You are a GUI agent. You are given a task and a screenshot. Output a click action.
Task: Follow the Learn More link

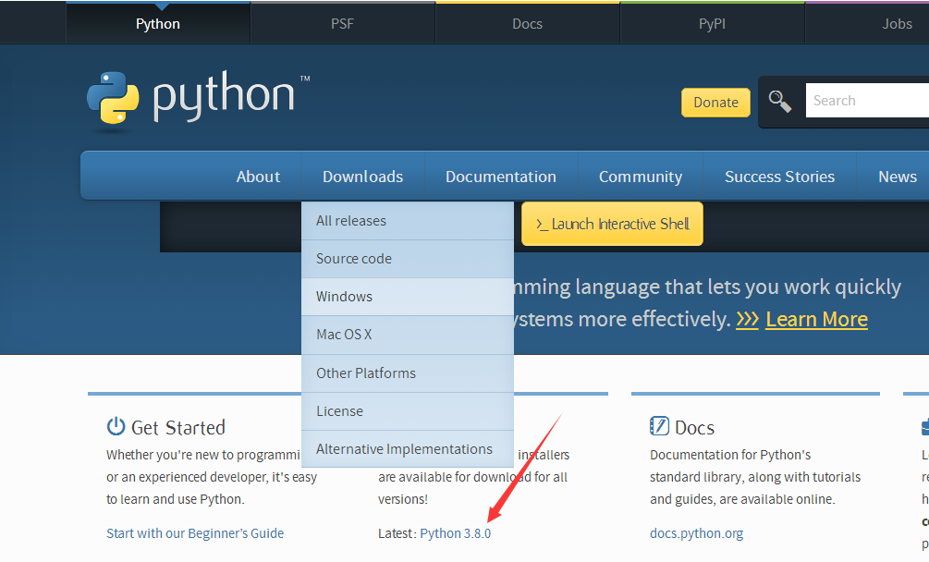point(816,320)
